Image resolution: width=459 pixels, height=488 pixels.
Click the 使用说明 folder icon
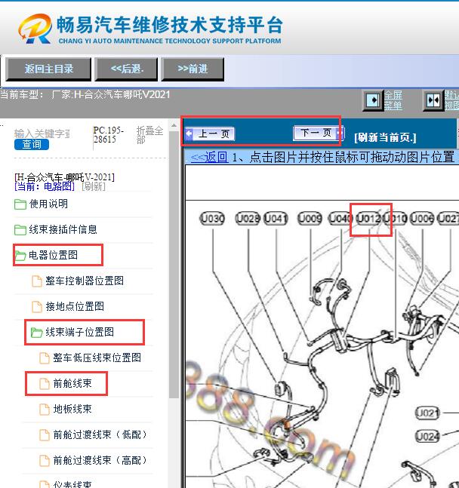tap(20, 204)
